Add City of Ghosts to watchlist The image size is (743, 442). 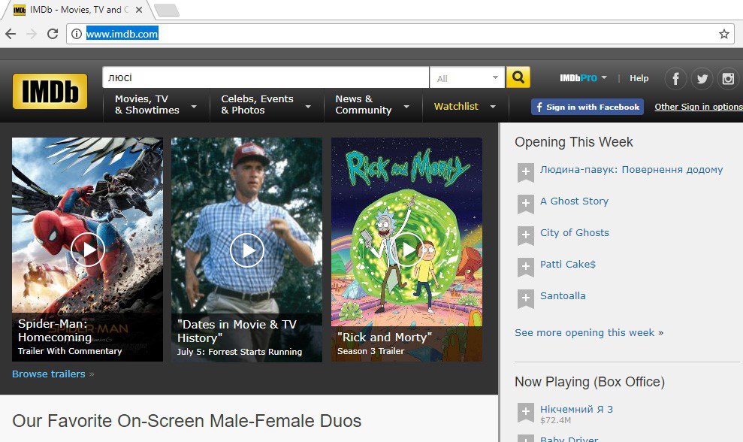(x=525, y=236)
